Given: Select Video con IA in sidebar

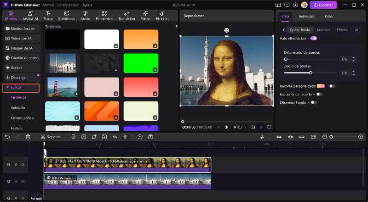Looking at the screenshot, I should click(x=22, y=38).
